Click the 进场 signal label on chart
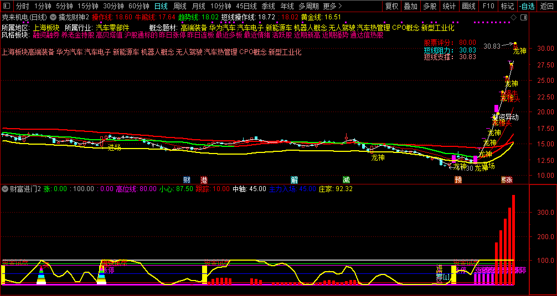 [x=115, y=148]
